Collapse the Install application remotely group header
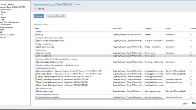196x110 pixels. pyautogui.click(x=46, y=68)
